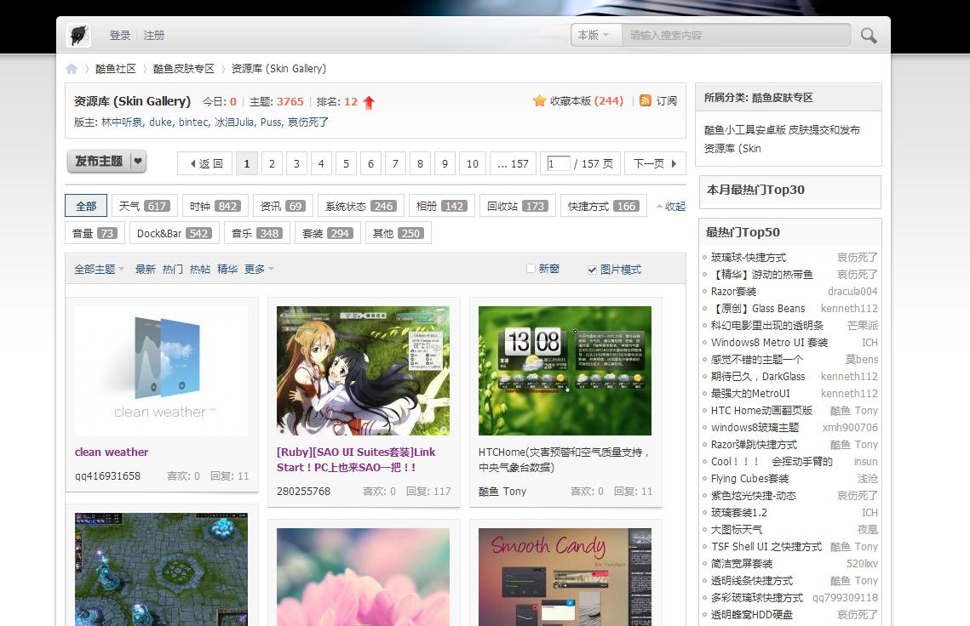Viewport: 970px width, 626px height.
Task: Go to 下一页 next page
Action: (655, 164)
